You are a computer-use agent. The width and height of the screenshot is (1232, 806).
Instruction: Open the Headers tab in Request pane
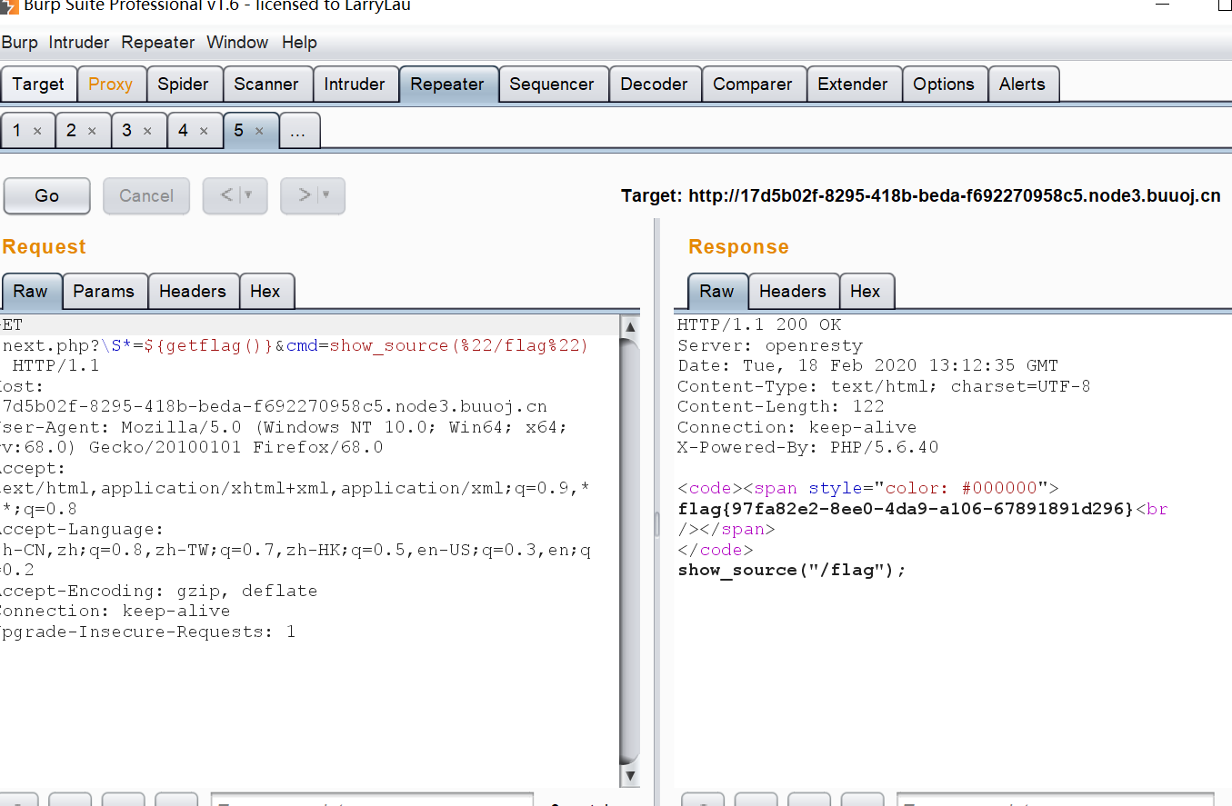click(x=193, y=292)
